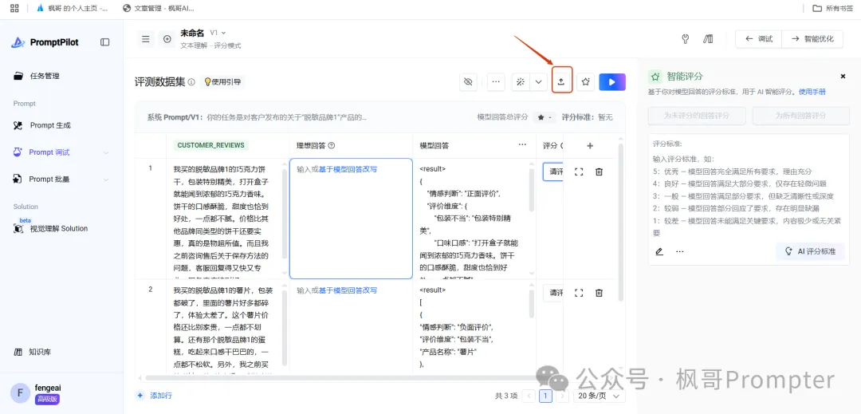
Task: Switch to 文章管理 browser tab
Action: click(158, 8)
